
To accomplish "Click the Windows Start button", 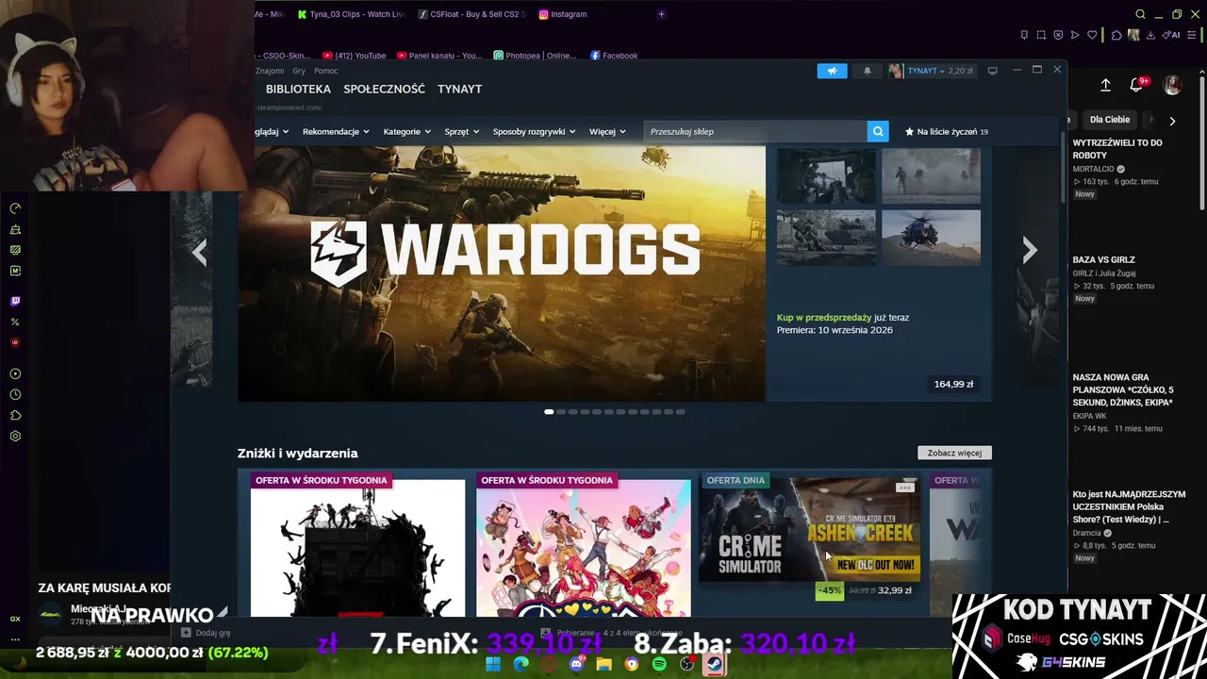I will (x=492, y=664).
